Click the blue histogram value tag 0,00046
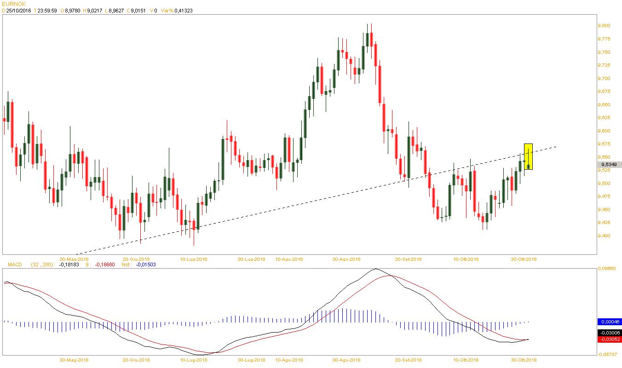622x368 pixels. coord(609,322)
